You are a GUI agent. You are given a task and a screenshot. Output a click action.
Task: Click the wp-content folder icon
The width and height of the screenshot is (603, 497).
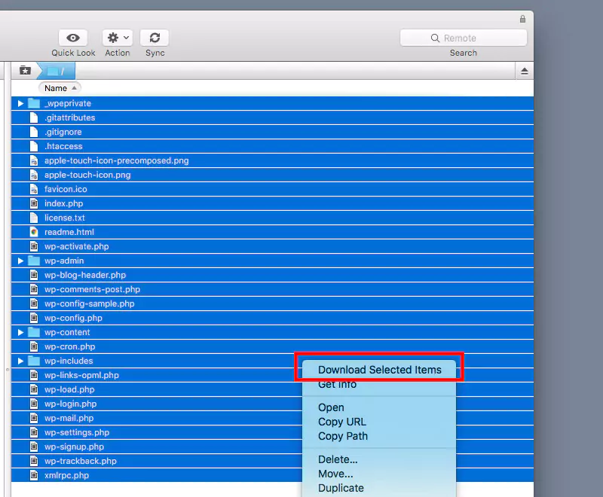[x=34, y=331]
